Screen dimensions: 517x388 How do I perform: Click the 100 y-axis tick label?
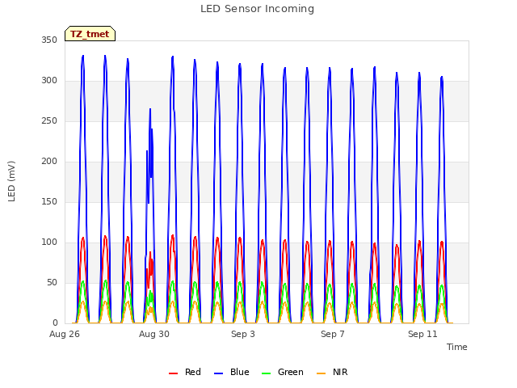(49, 242)
